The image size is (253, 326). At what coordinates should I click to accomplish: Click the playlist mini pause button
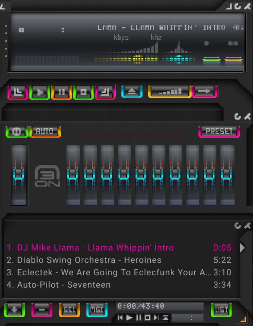(139, 318)
